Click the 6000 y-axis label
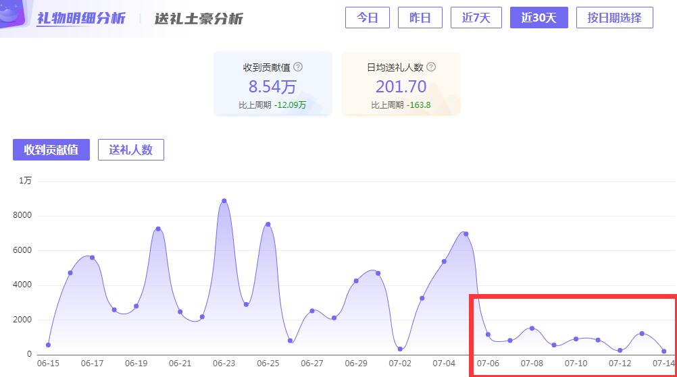677x377 pixels. [x=22, y=250]
